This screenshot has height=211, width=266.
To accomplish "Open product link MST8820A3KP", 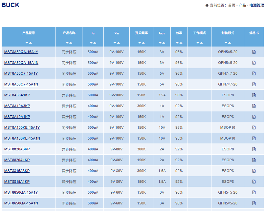I will [17, 149].
